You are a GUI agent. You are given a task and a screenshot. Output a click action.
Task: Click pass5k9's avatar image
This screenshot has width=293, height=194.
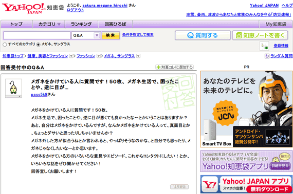point(13,87)
